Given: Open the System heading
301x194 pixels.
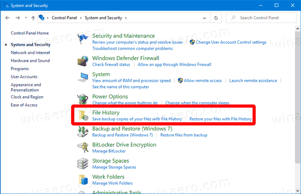Looking at the screenshot, I should [101, 74].
